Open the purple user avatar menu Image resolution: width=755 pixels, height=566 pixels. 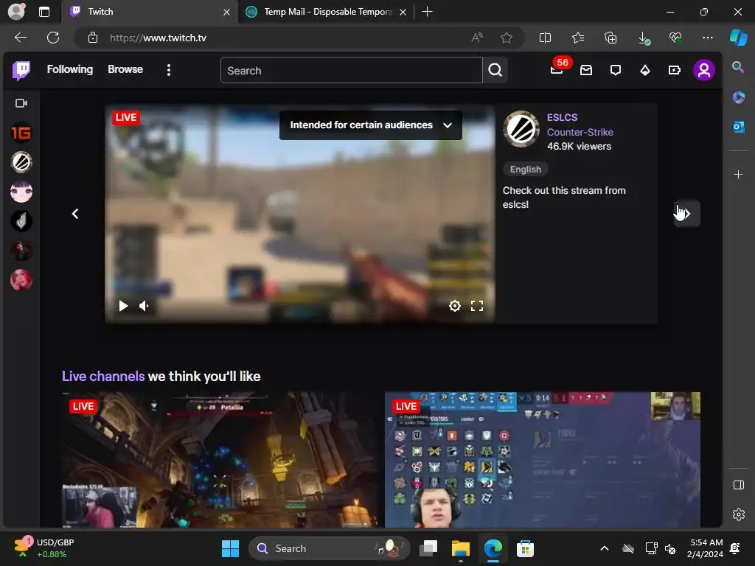(x=703, y=70)
